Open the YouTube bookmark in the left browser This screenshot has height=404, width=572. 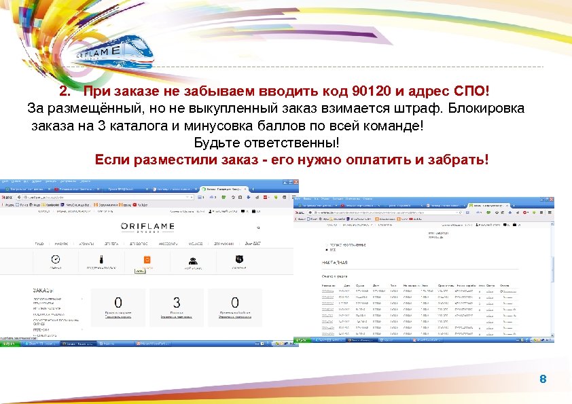(x=140, y=205)
